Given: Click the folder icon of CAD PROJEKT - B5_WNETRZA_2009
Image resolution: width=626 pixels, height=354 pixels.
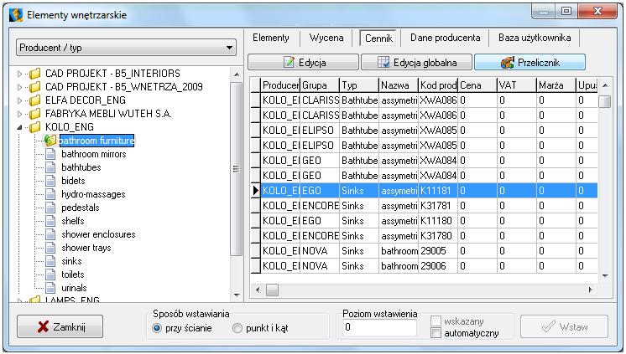Looking at the screenshot, I should 35,87.
